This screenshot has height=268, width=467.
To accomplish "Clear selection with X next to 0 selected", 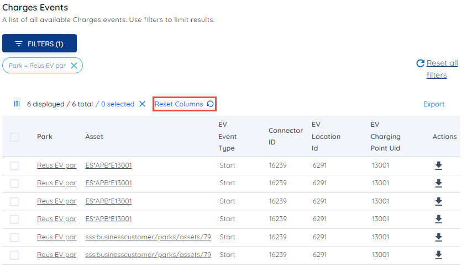I will coord(143,104).
